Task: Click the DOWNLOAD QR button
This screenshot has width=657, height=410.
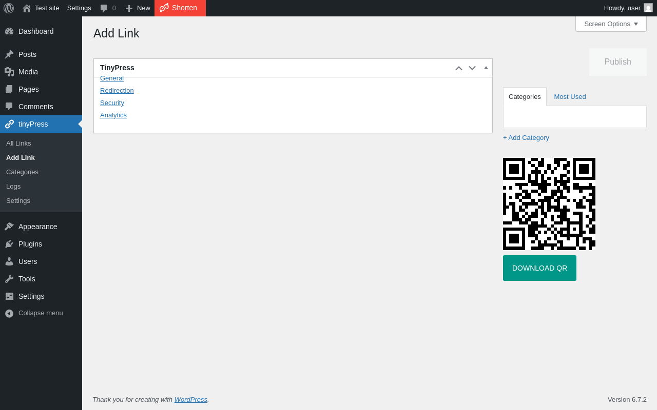Action: 539,268
